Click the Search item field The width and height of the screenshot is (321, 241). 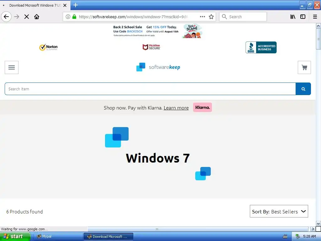(x=150, y=89)
